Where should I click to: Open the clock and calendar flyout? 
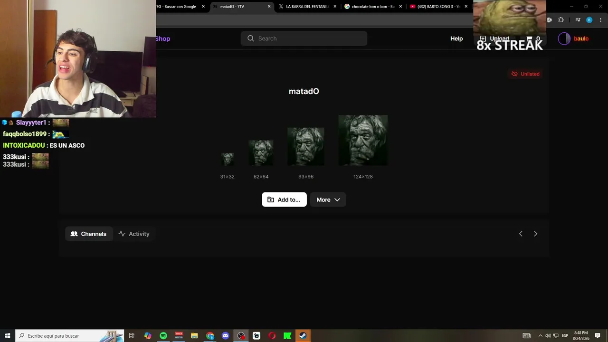[581, 336]
